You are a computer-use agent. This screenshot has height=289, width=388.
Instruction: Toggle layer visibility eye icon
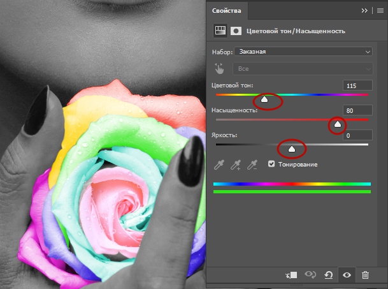[347, 275]
